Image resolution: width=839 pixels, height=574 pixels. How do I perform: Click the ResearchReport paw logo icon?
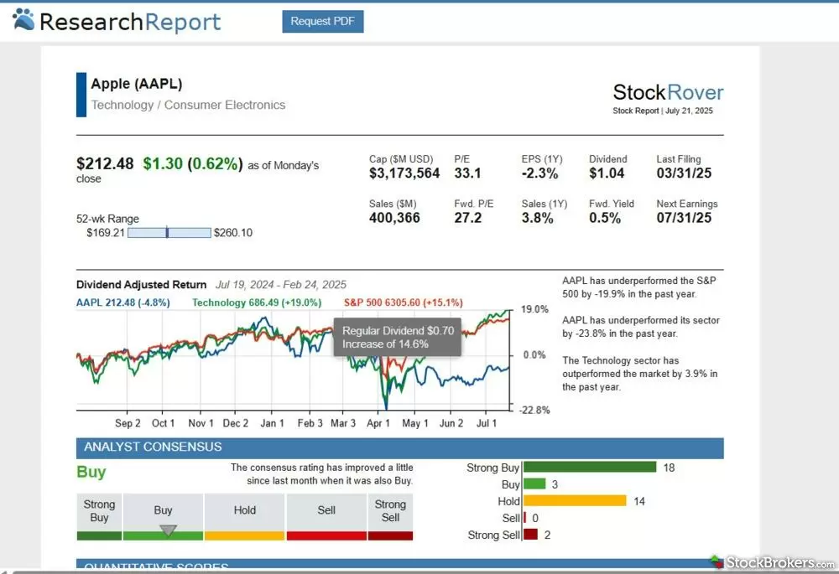[x=23, y=20]
